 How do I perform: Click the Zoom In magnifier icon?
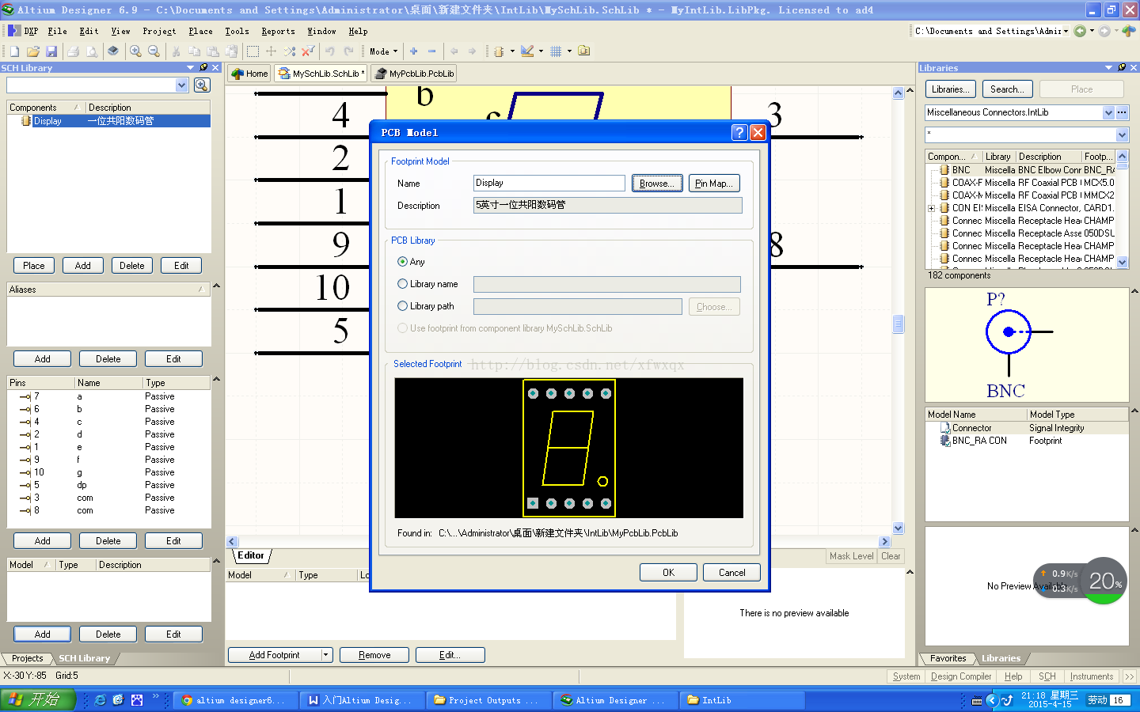(x=135, y=51)
